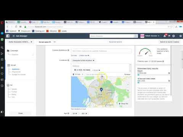Click the info icon for video views estimate
Screen dimensions: 183x137
point(169,81)
